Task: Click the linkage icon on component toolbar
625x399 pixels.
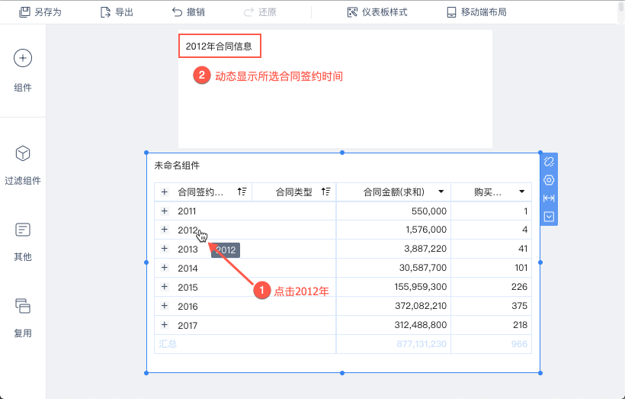Action: (x=549, y=162)
